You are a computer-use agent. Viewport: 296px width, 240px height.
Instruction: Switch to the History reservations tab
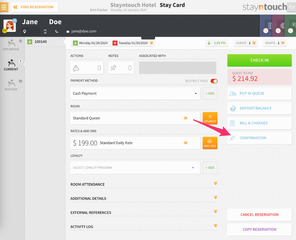point(11,85)
